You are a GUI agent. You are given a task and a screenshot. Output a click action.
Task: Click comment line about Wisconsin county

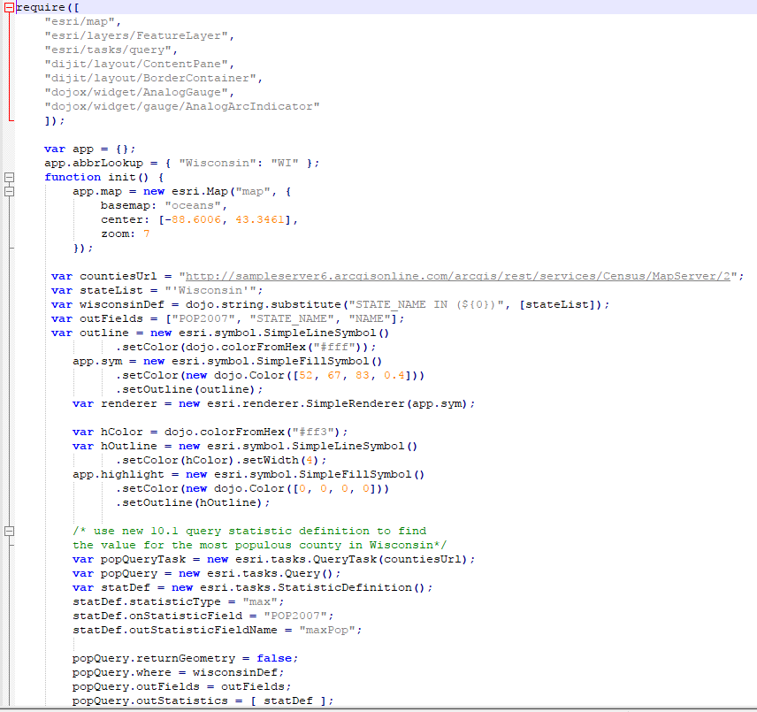pos(260,545)
